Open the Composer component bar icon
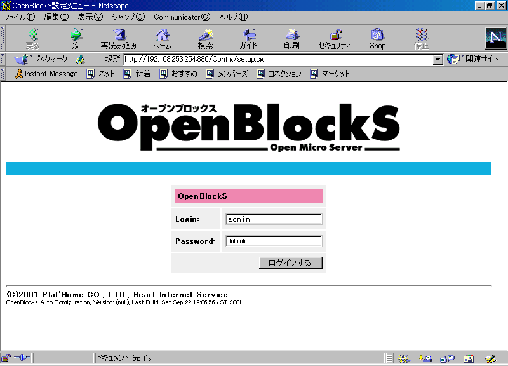Viewport: 508px width, 366px height. tap(490, 358)
